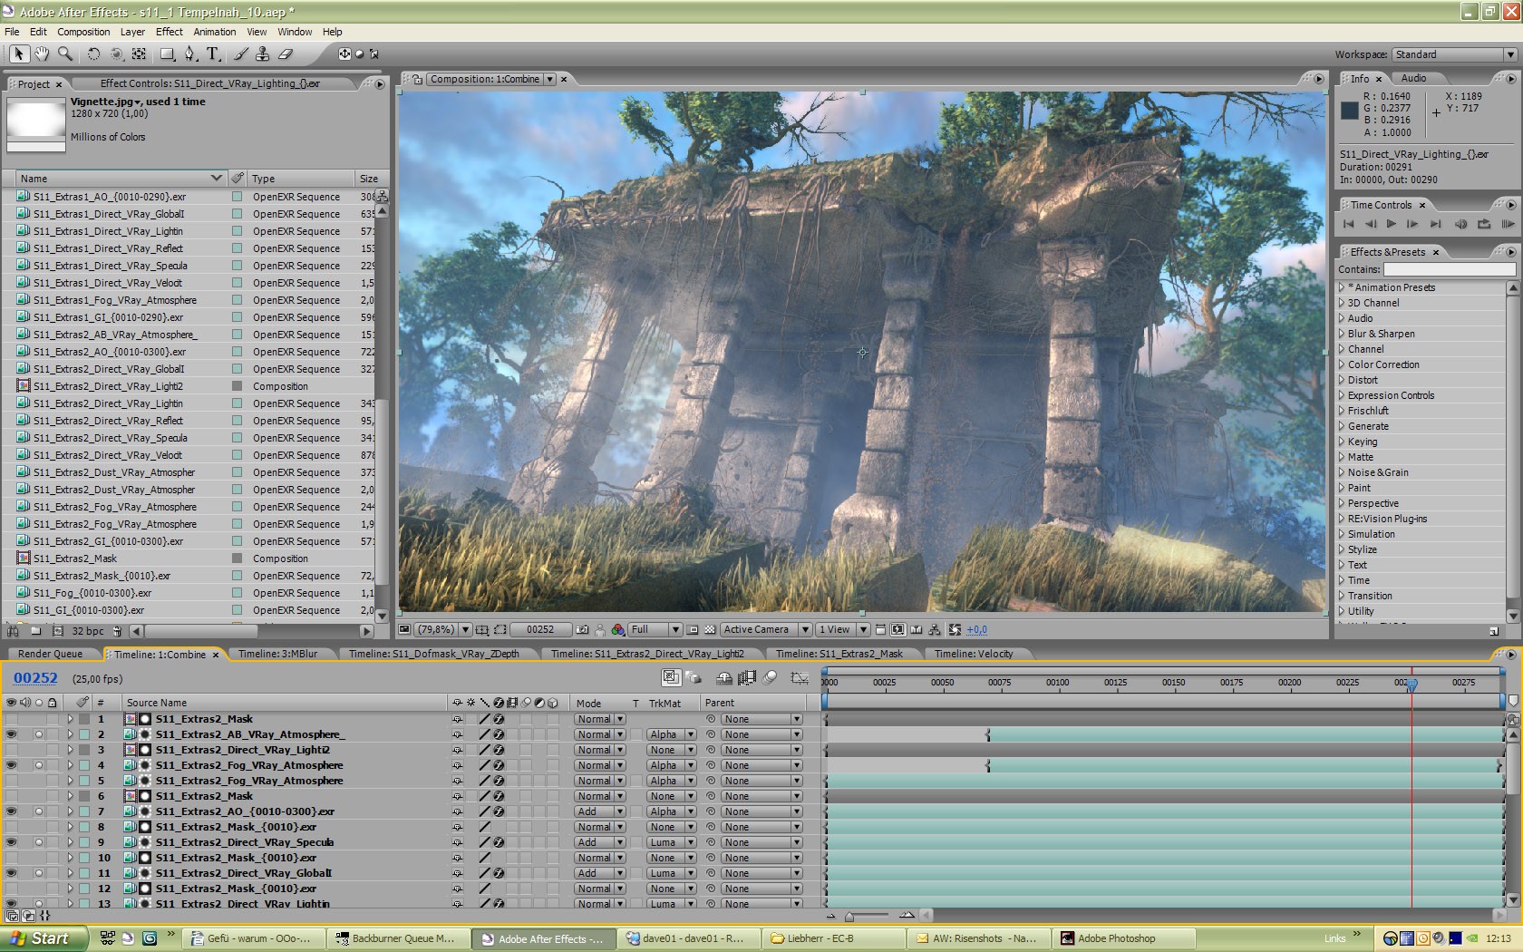Expand the 3D Channel effects category
The height and width of the screenshot is (952, 1523).
[1343, 303]
